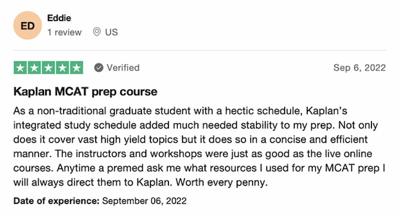This screenshot has width=401, height=215.
Task: Click the 'Worth every penny.' sentence
Action: coord(222,182)
